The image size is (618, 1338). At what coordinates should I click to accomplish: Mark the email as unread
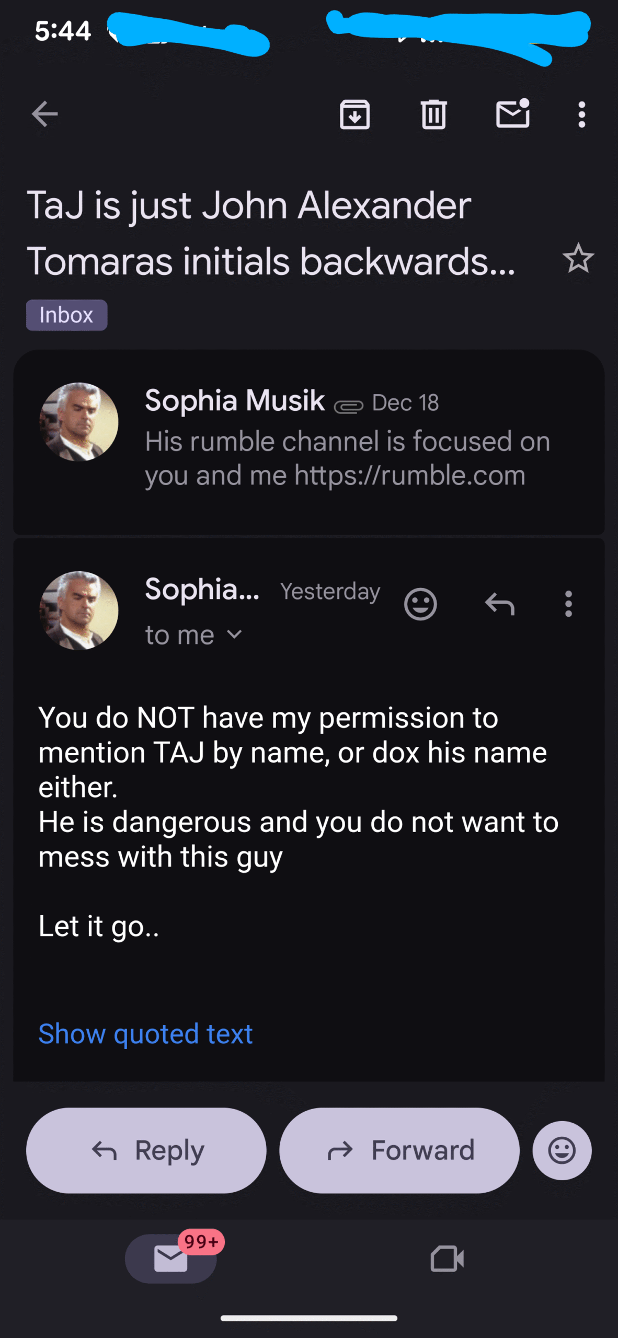[x=512, y=114]
